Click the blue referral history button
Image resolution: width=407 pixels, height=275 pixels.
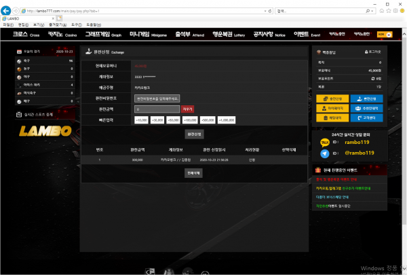tap(366, 109)
